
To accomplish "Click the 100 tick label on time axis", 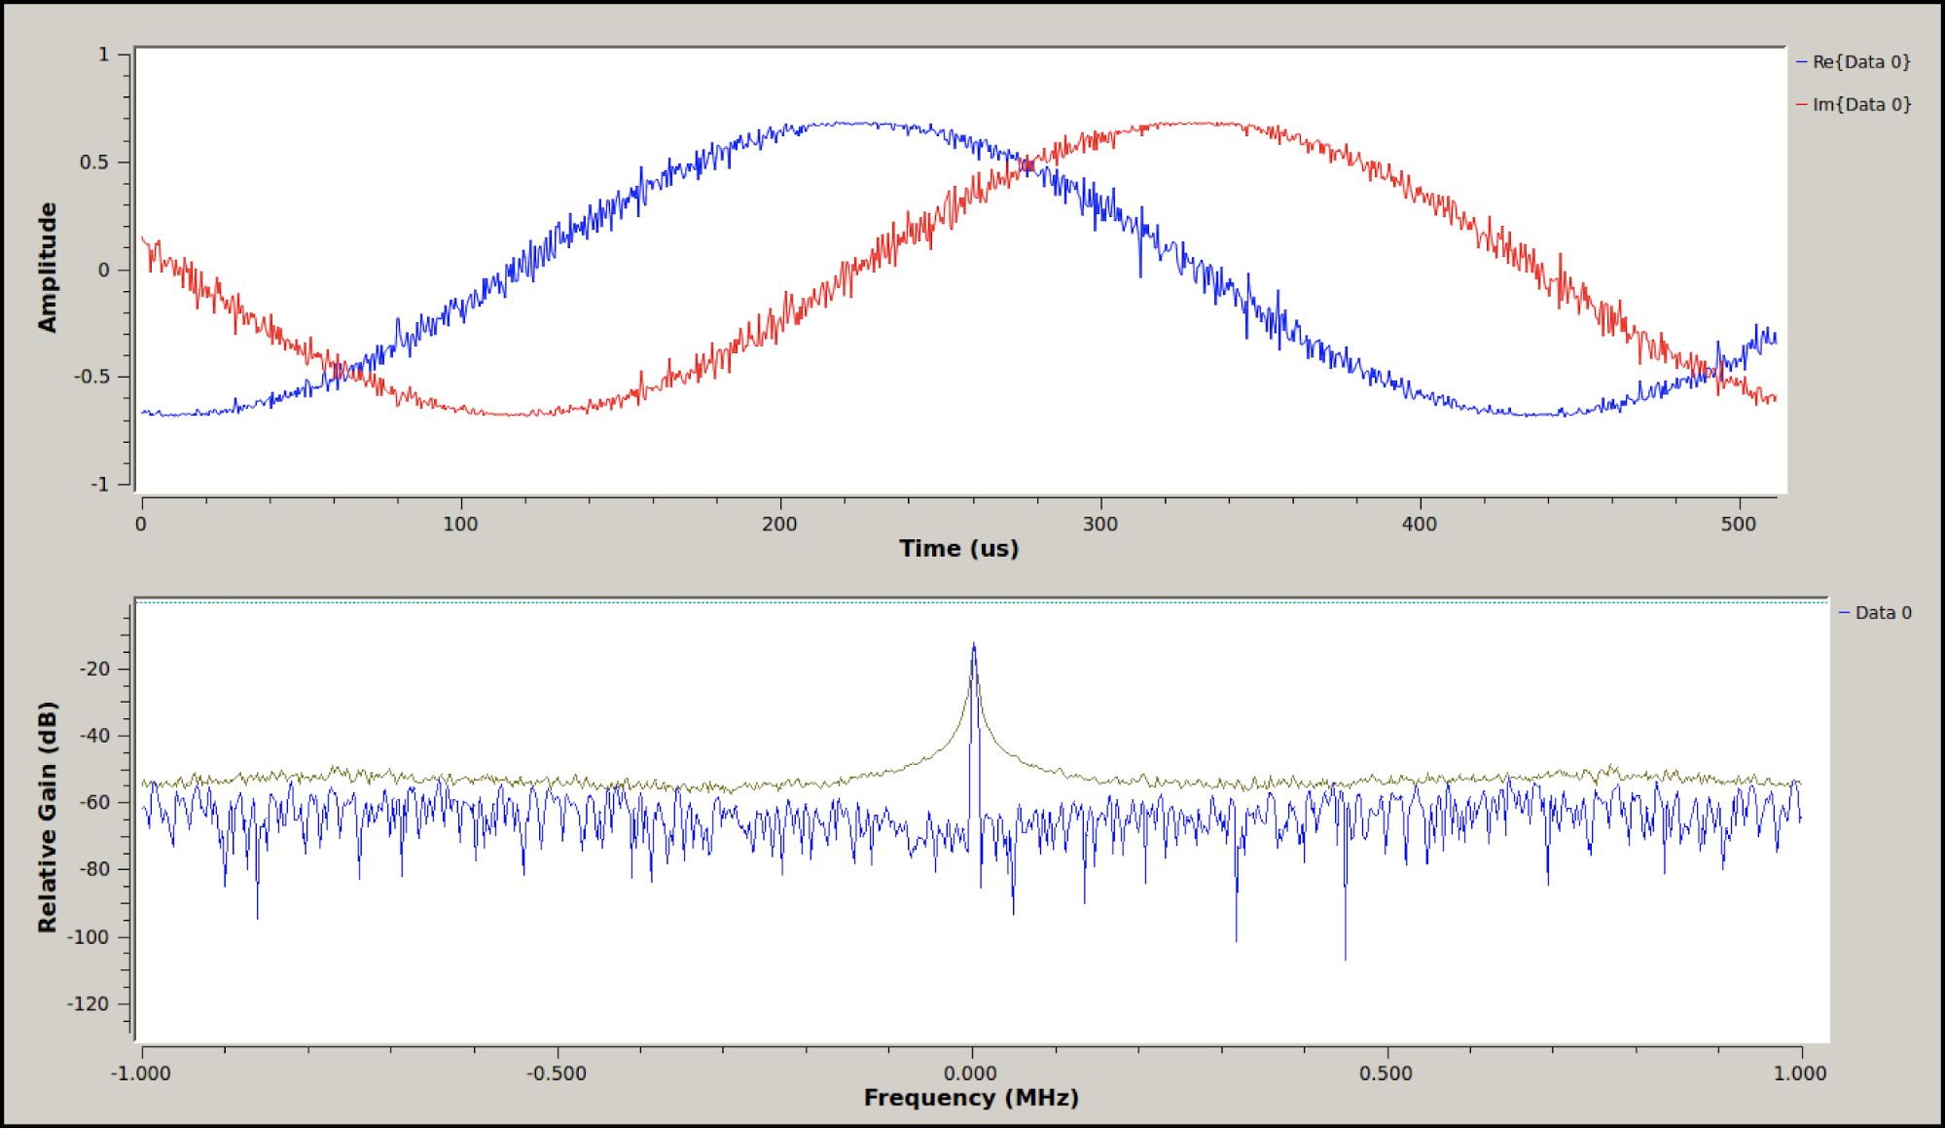I will point(460,525).
